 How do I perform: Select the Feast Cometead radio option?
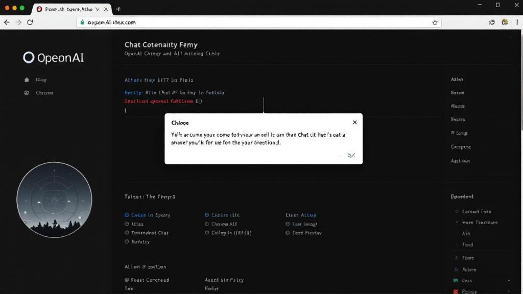(x=127, y=280)
